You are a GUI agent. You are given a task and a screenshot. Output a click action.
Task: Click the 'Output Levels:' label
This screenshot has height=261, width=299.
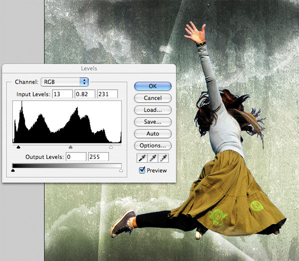[44, 157]
